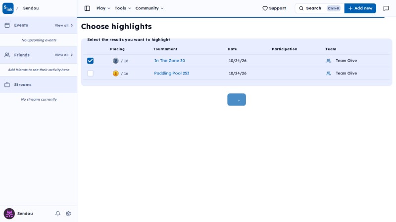Click the Date column header
This screenshot has width=396, height=222.
tap(232, 49)
